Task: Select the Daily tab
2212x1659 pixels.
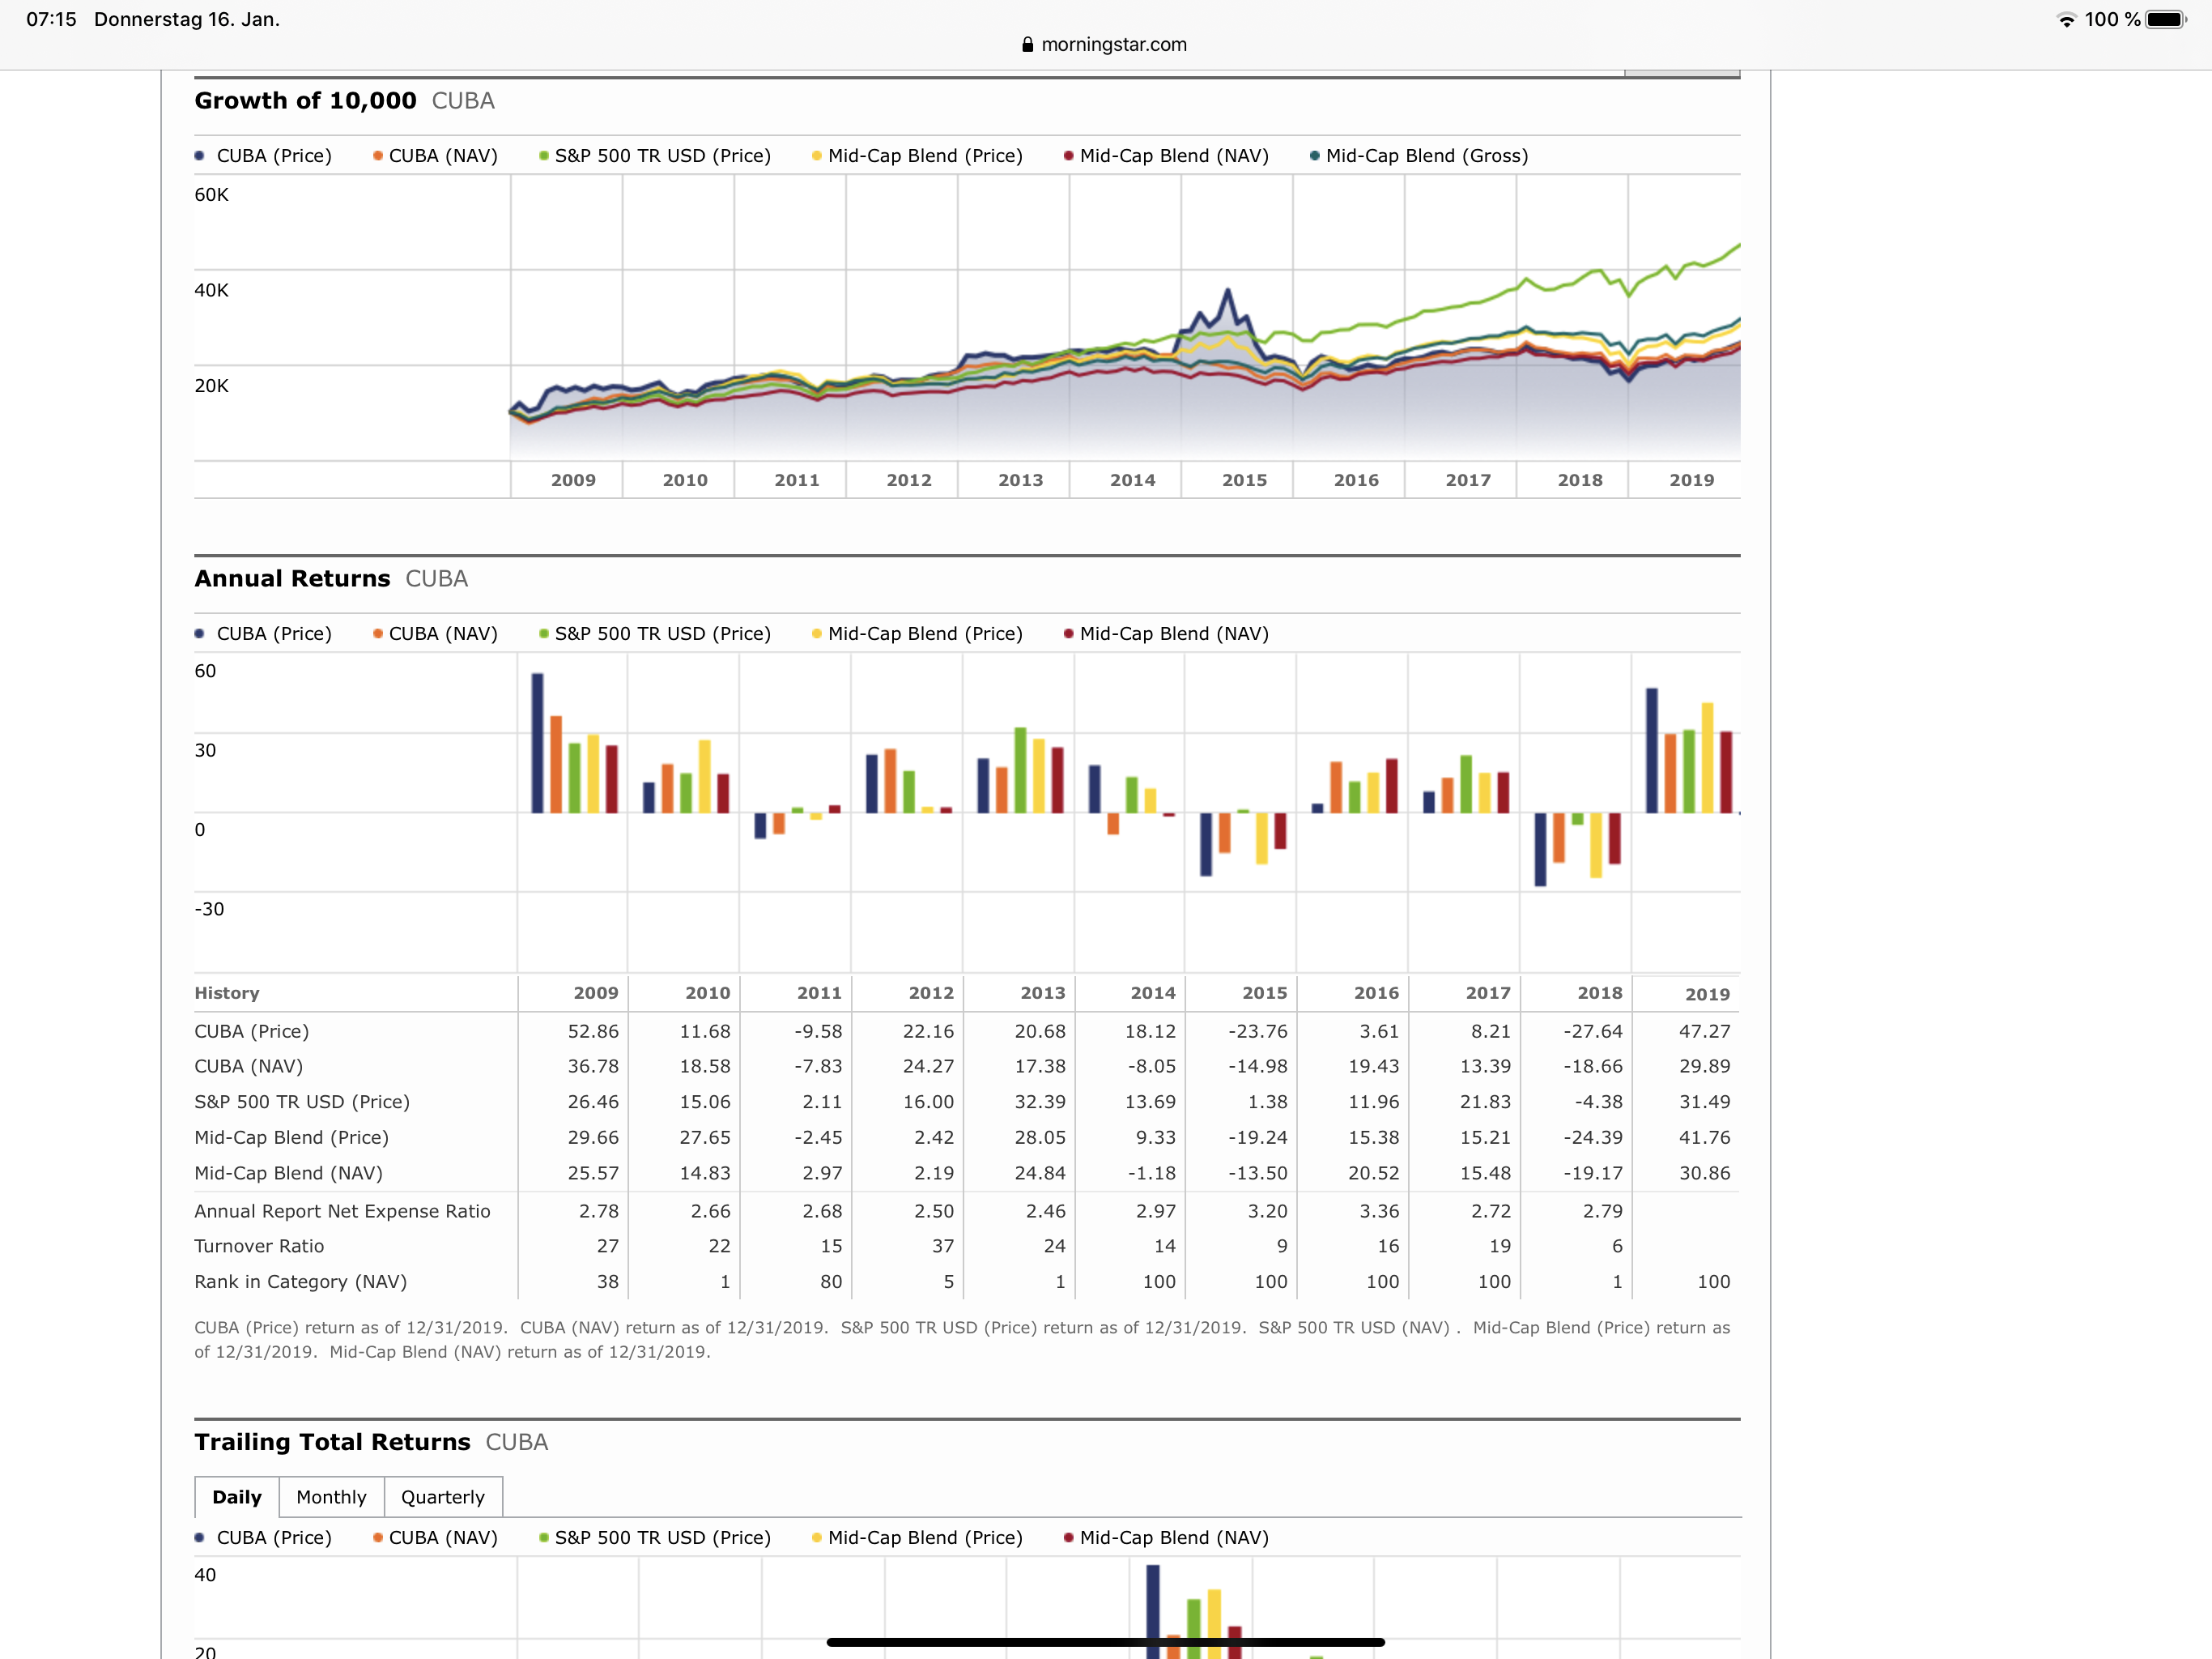Action: point(237,1497)
